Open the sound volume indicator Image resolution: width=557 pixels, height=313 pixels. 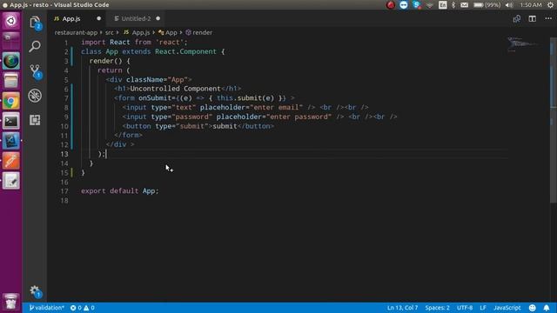pyautogui.click(x=509, y=5)
